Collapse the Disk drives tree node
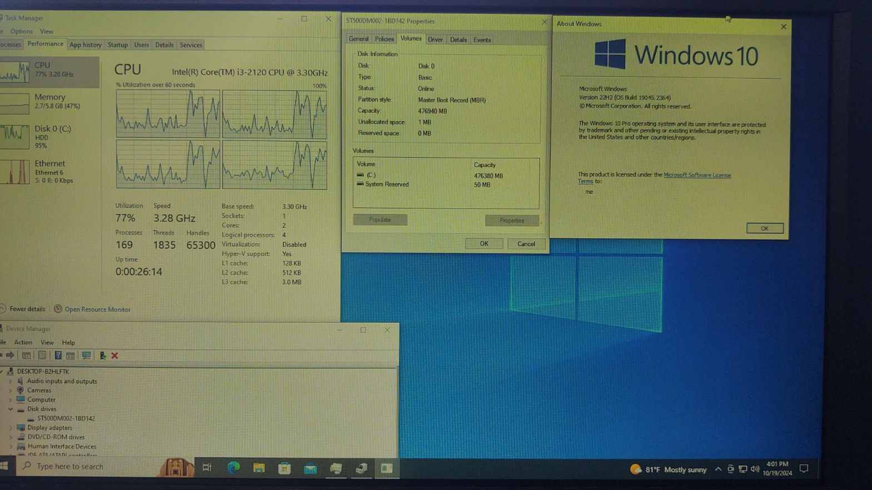This screenshot has width=872, height=490. click(x=11, y=409)
